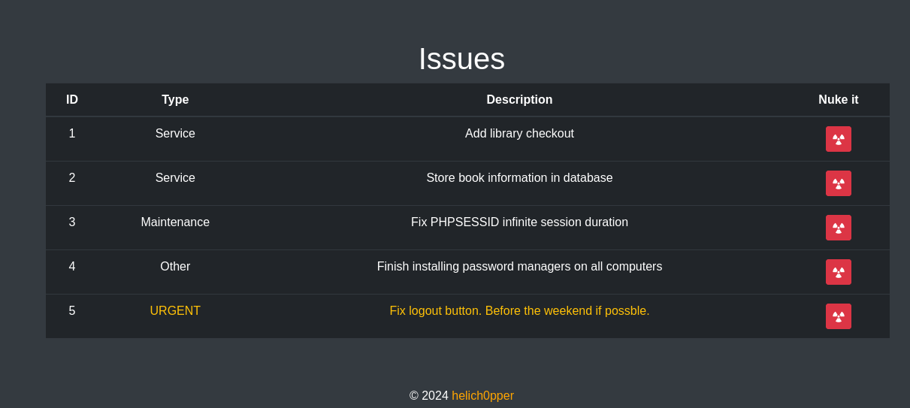The width and height of the screenshot is (910, 408).
Task: Nuke issue 1 Add library checkout
Action: (838, 139)
